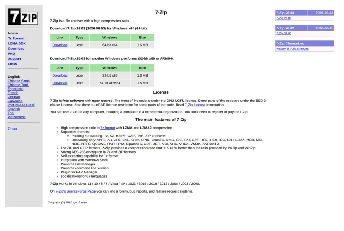Click the License heading
This screenshot has width=344, height=231.
tap(161, 92)
